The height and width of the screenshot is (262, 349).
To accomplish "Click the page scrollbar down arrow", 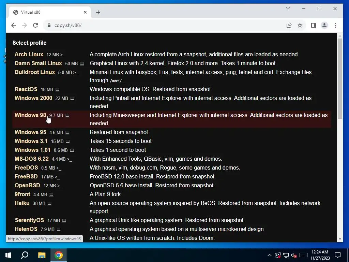I will tap(340, 239).
